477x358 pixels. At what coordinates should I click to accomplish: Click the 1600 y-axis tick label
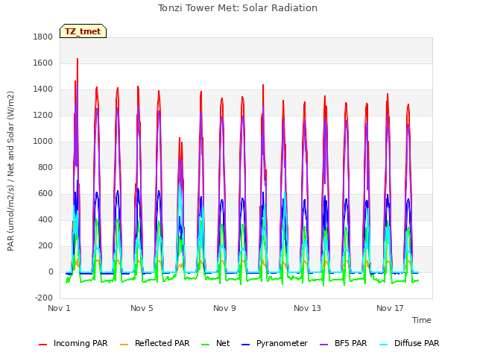(43, 63)
